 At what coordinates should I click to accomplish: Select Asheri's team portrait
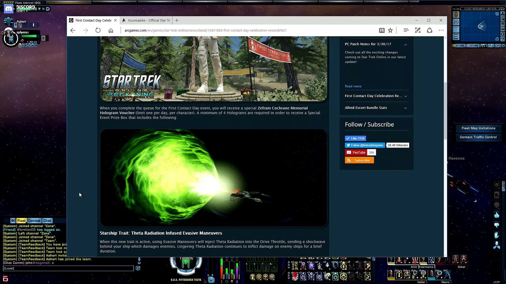tap(9, 22)
